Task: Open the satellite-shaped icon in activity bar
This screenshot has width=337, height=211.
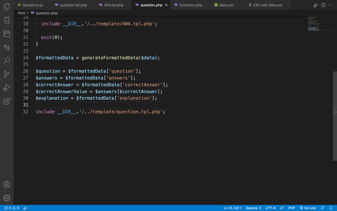Action: pos(7,47)
